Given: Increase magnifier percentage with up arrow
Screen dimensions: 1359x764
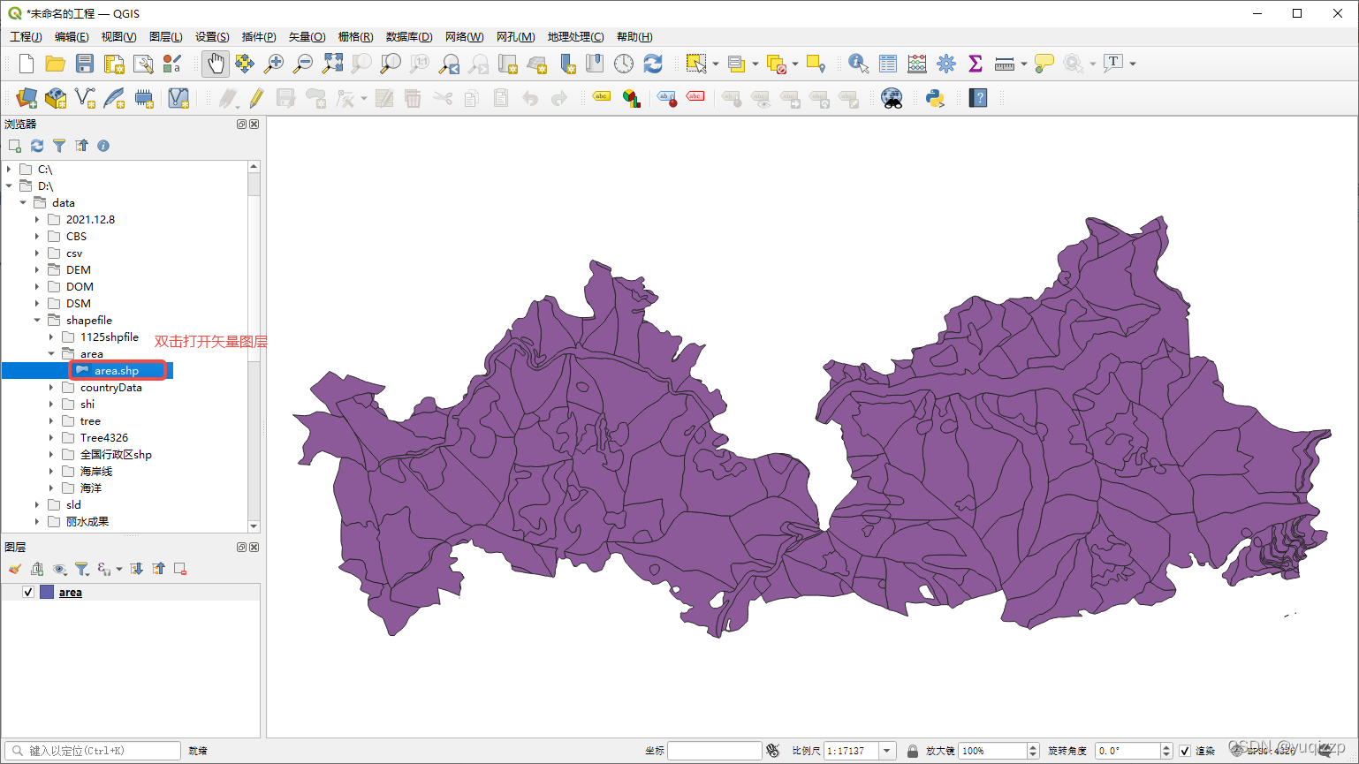Looking at the screenshot, I should pos(1033,747).
